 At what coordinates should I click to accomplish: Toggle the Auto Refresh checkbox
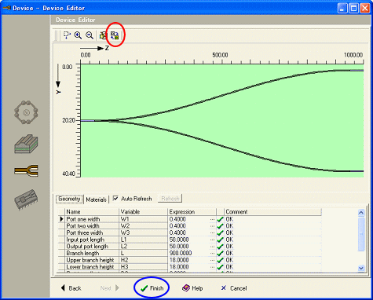[x=115, y=198]
